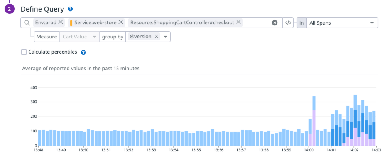Click the orange Service color indicator
This screenshot has height=159, width=382.
click(71, 23)
